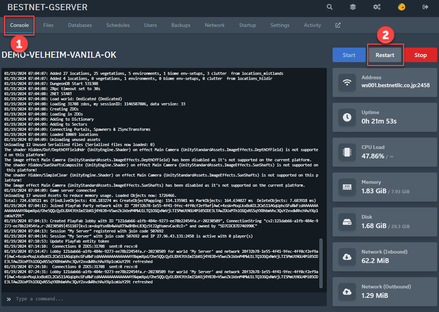Viewport: 439px width, 312px height.
Task: Open the Schedules tab
Action: 118,25
